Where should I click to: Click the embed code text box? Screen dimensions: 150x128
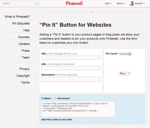78,109
